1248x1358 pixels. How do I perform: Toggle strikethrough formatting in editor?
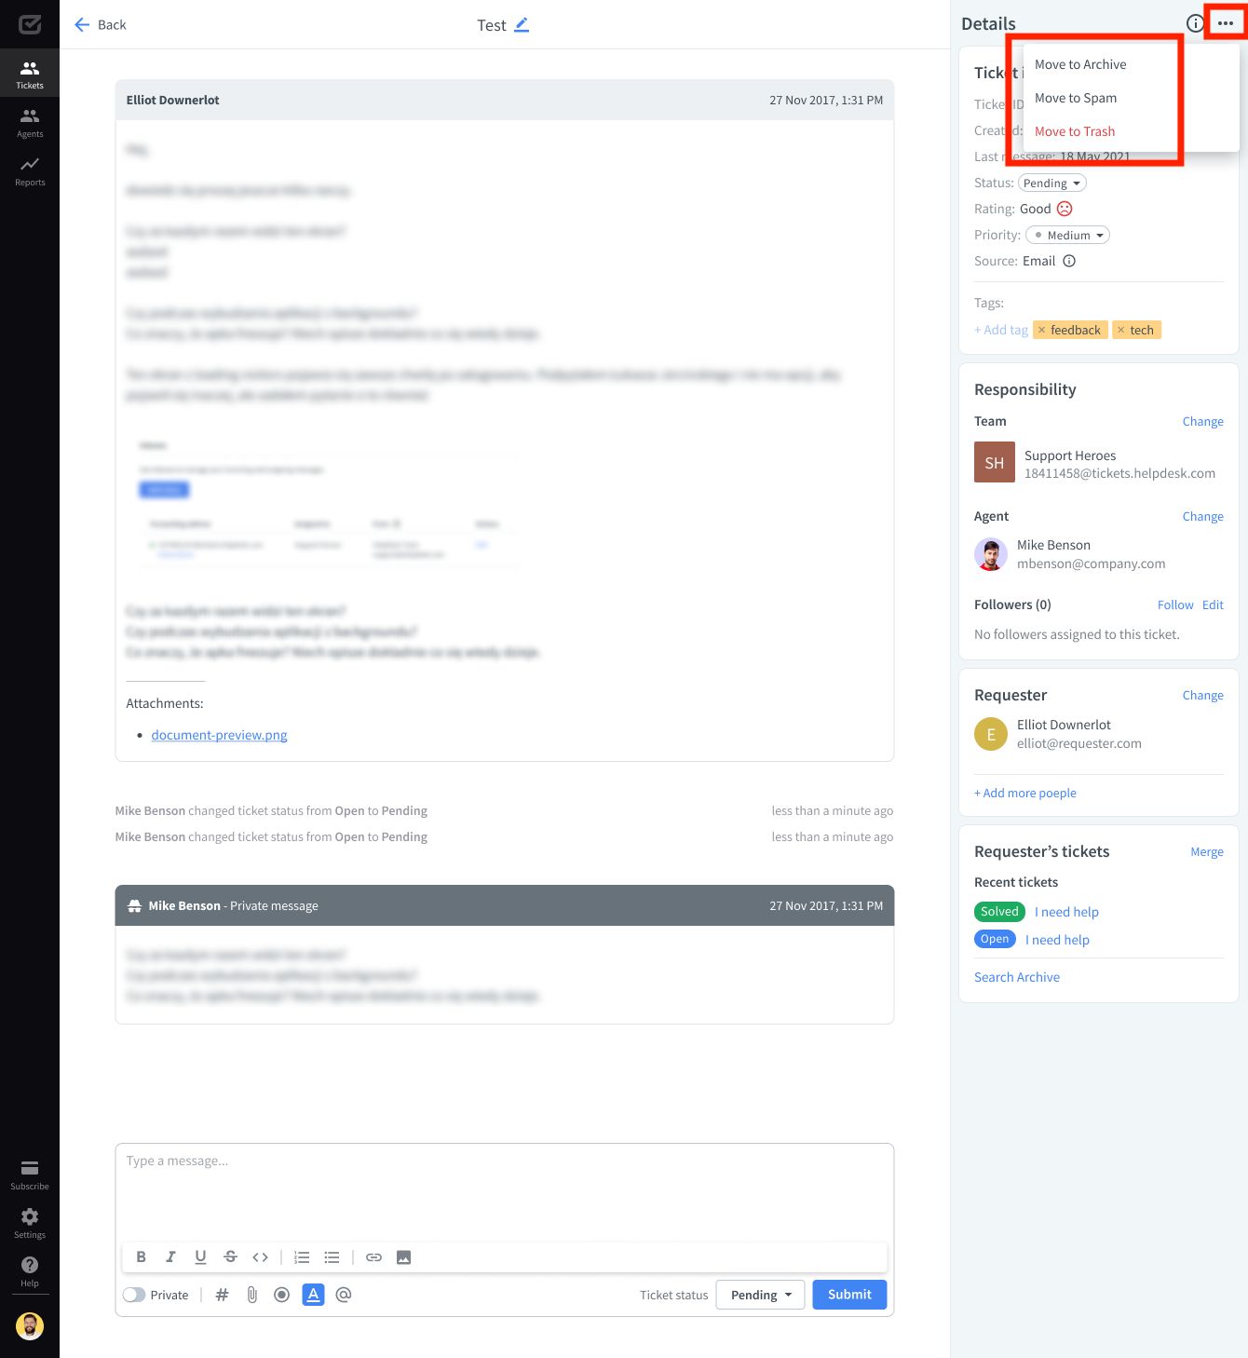point(230,1256)
